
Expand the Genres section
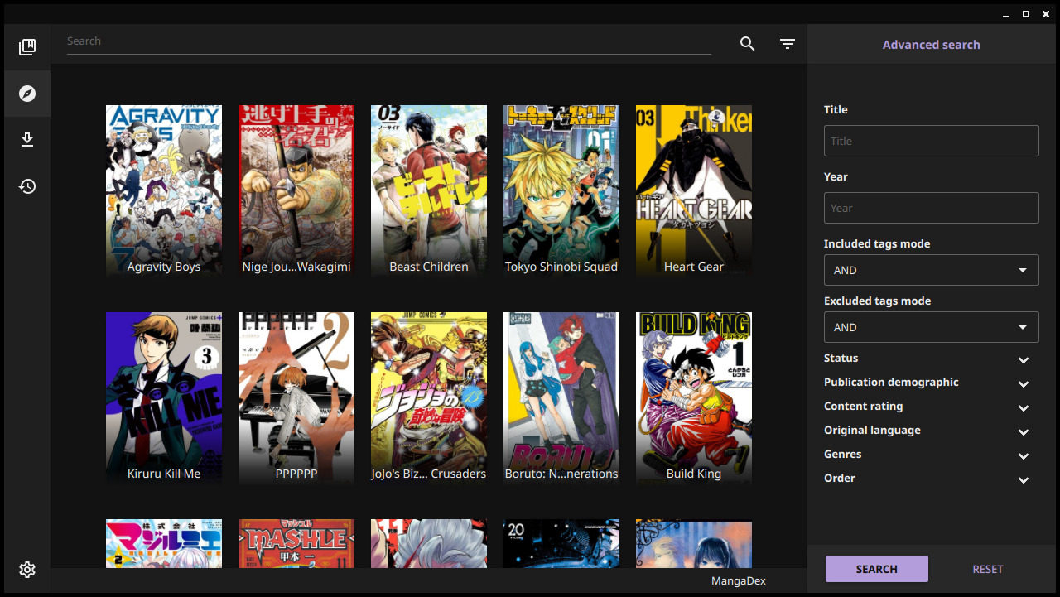(932, 455)
